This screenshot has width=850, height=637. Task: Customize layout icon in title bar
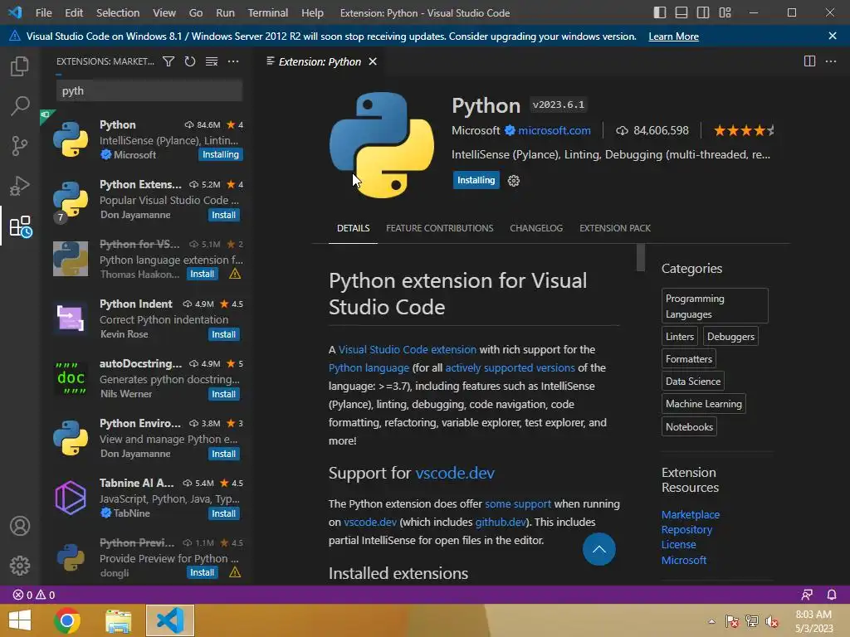[725, 12]
